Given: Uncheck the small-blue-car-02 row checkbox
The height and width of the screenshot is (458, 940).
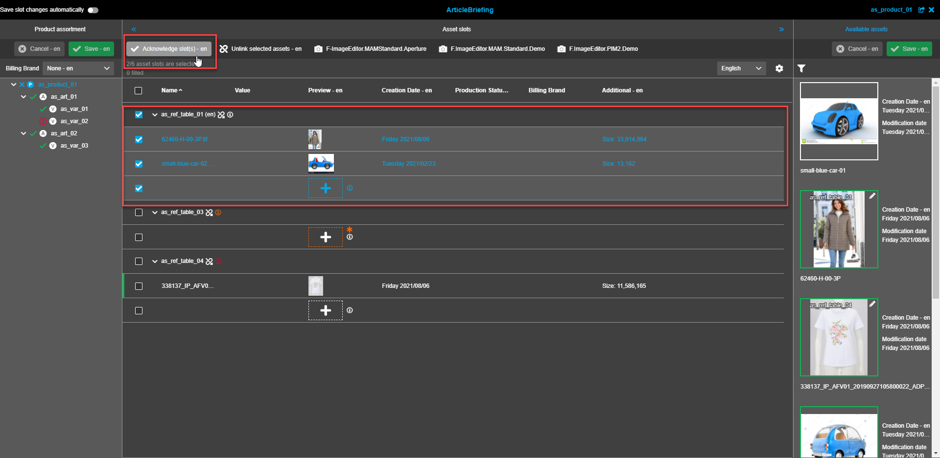Looking at the screenshot, I should pyautogui.click(x=139, y=164).
